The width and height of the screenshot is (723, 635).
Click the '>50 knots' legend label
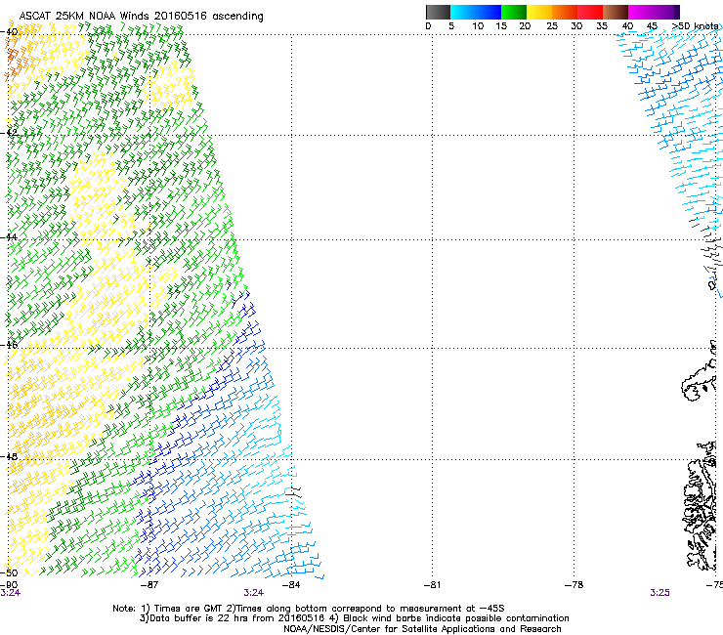695,25
